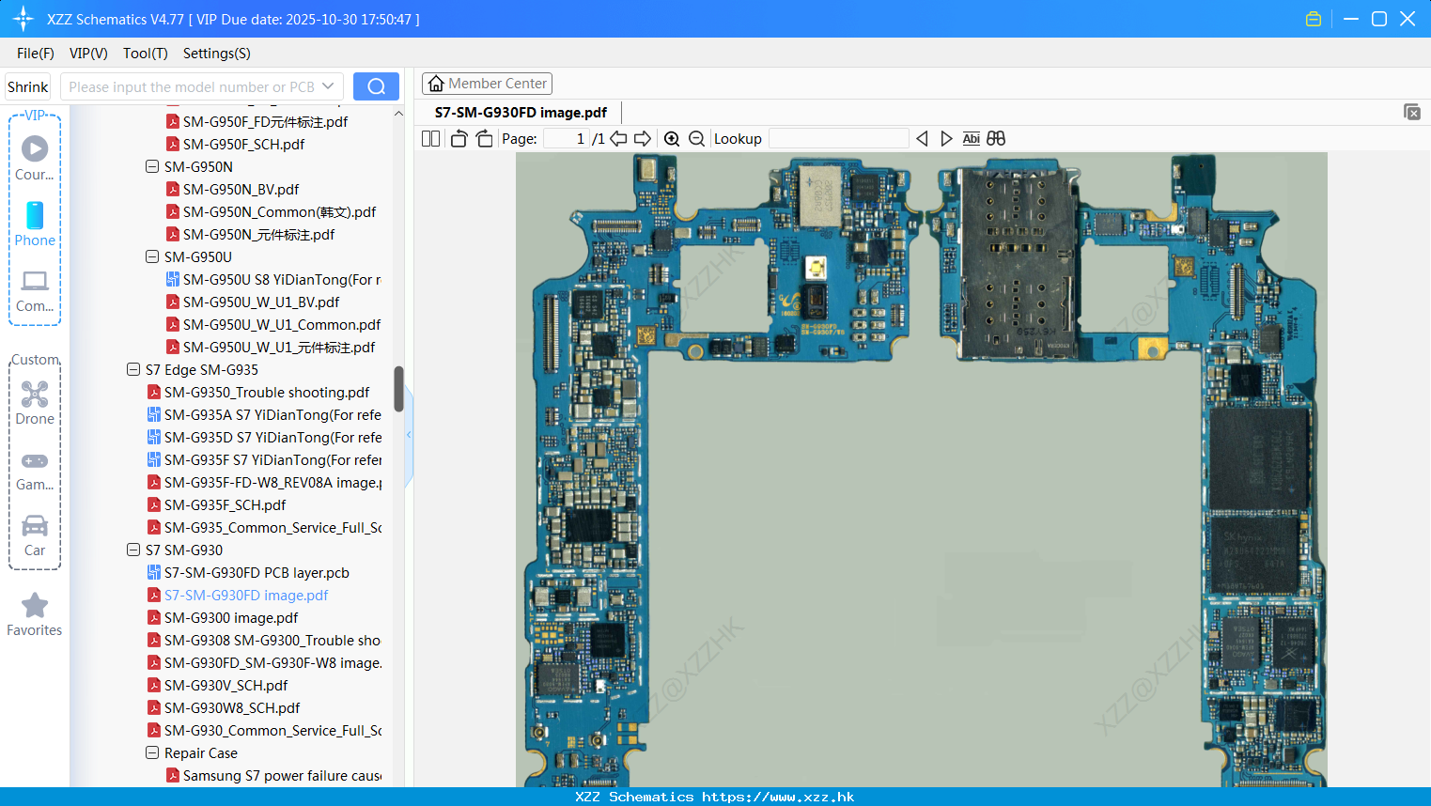This screenshot has height=806, width=1431.
Task: Go to next page arrow
Action: (643, 138)
